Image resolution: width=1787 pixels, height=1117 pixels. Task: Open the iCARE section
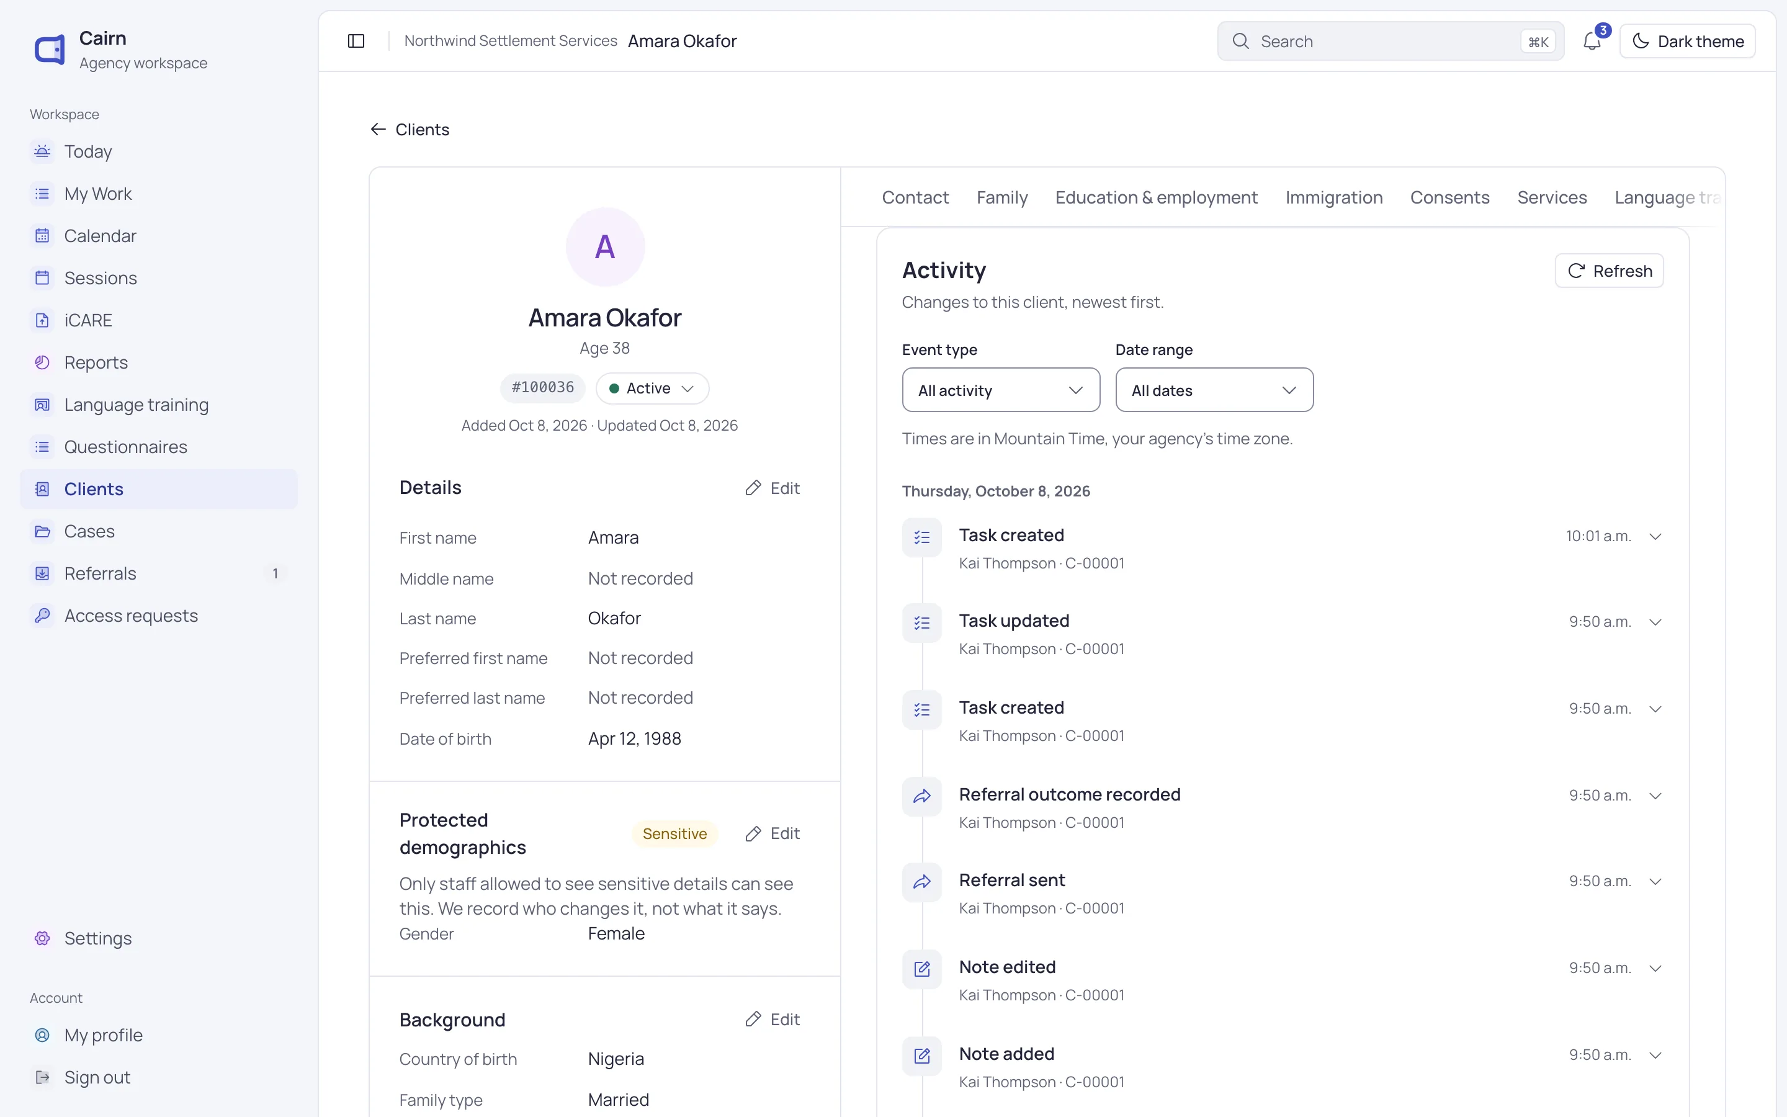159,320
